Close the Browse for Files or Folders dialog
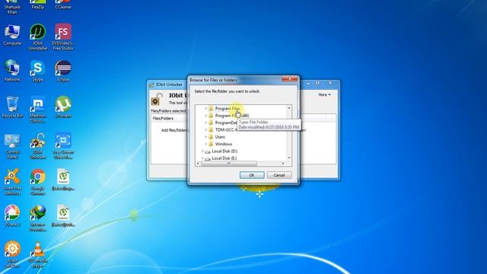487x274 pixels. tap(289, 79)
